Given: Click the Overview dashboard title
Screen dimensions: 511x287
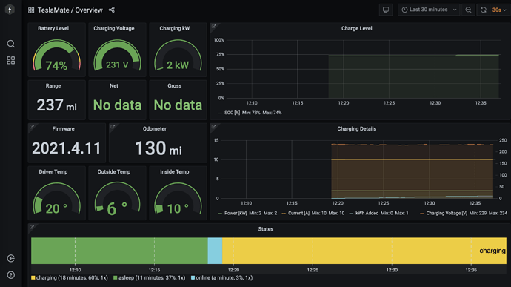Looking at the screenshot, I should (89, 10).
